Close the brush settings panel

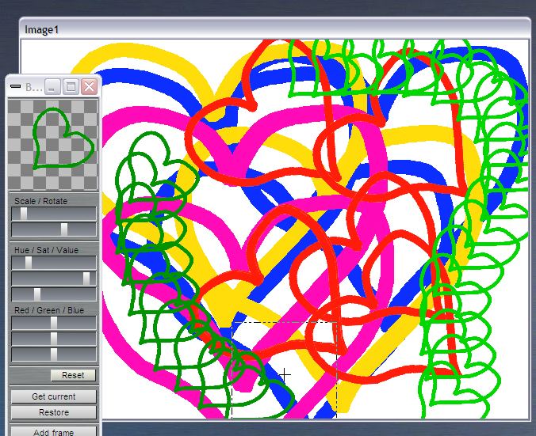[89, 87]
